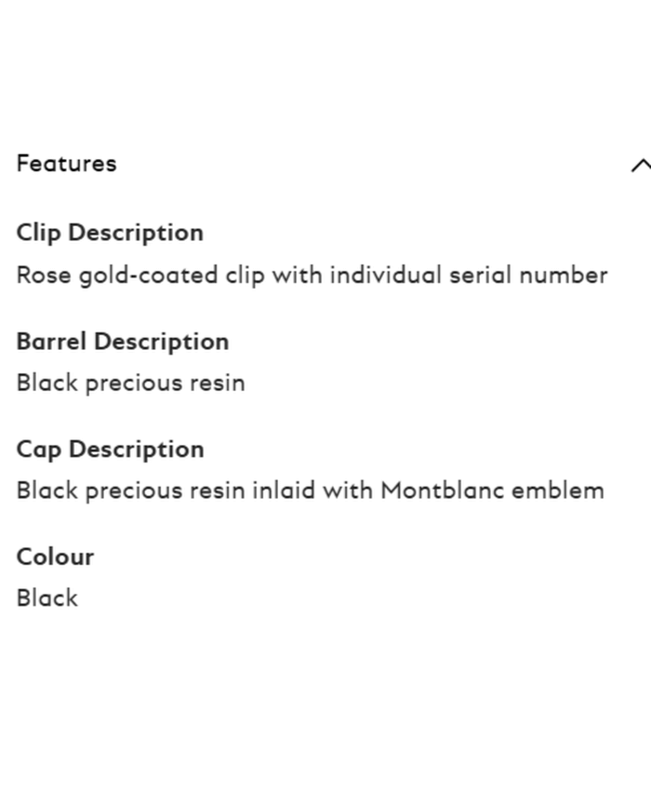
Task: Click the Black value under Colour
Action: click(x=46, y=598)
